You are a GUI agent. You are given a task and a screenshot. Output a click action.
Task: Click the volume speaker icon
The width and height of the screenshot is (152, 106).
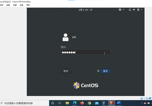[134, 10]
